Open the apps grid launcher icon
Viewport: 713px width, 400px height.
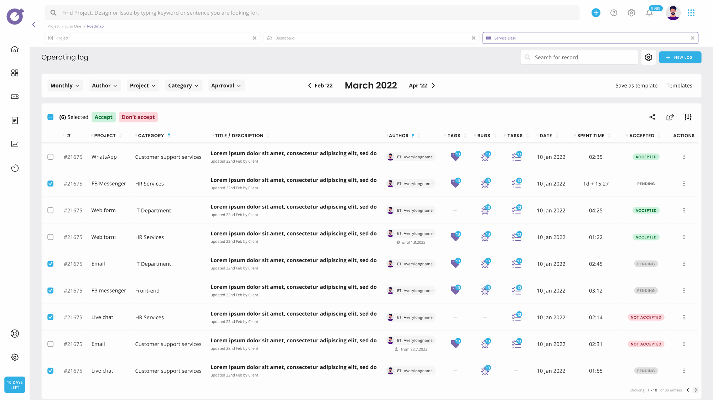pyautogui.click(x=691, y=13)
